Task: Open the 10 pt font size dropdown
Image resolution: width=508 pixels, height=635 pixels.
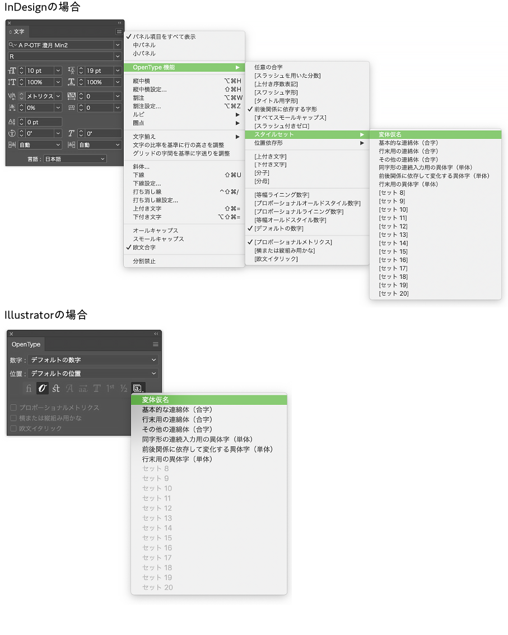Action: [58, 71]
